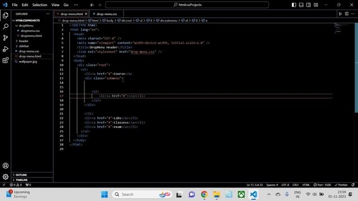Image resolution: width=358 pixels, height=201 pixels.
Task: Switch to the drop-menu.css editor tab
Action: click(x=106, y=14)
